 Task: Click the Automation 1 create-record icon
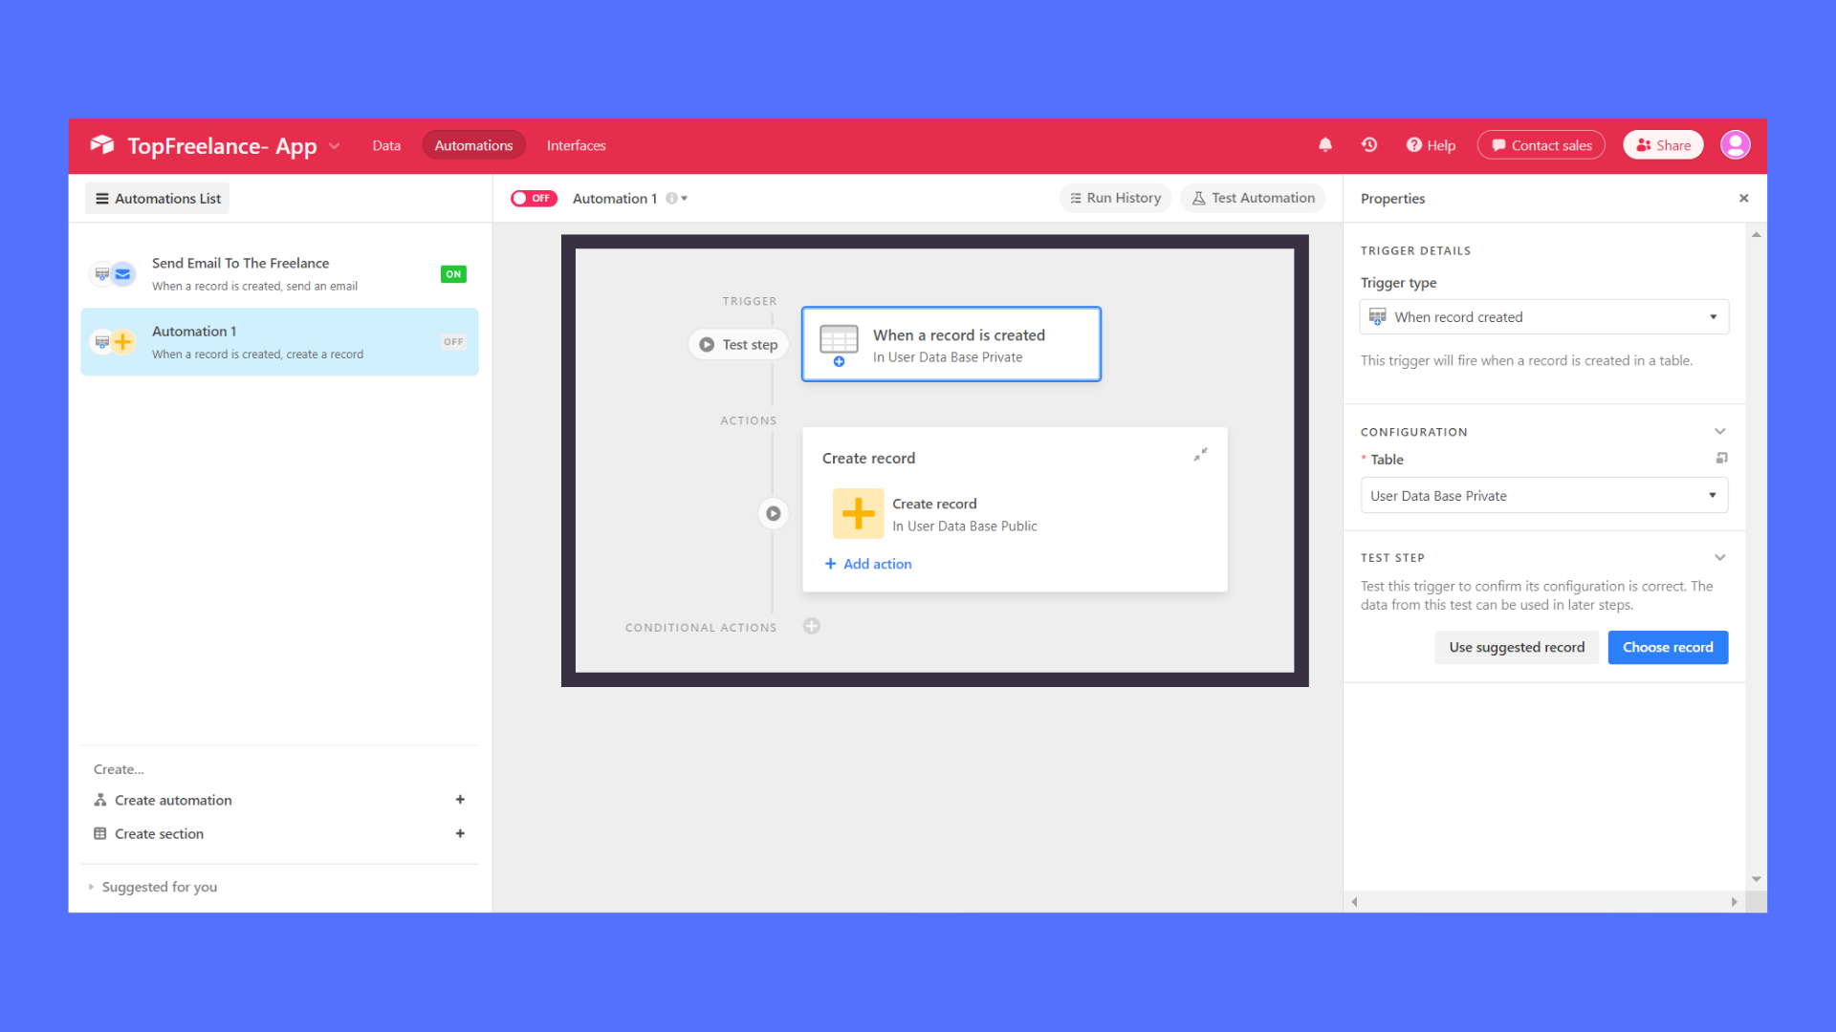click(123, 340)
